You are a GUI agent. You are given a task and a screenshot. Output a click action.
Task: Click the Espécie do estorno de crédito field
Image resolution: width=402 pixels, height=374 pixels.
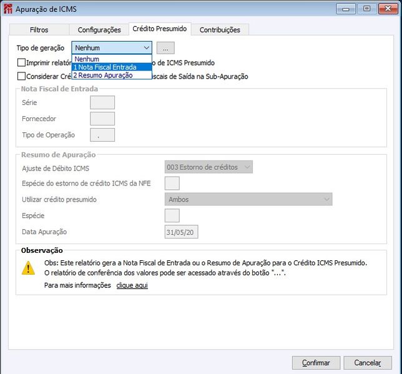172,183
